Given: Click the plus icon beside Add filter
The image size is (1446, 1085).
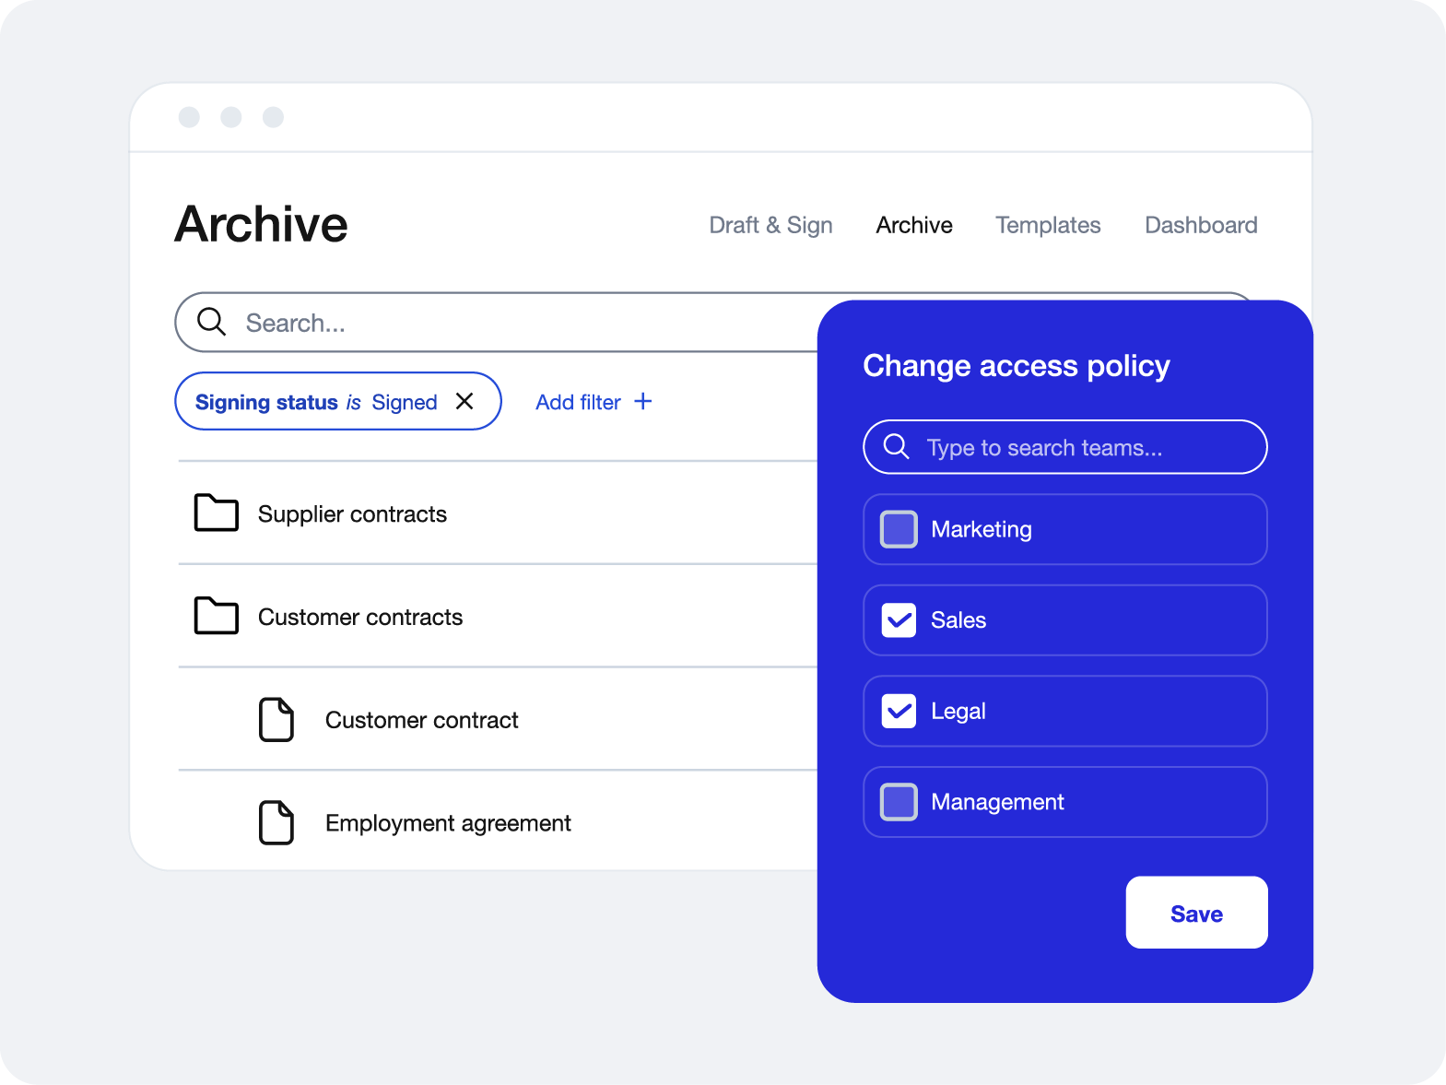Looking at the screenshot, I should (643, 401).
